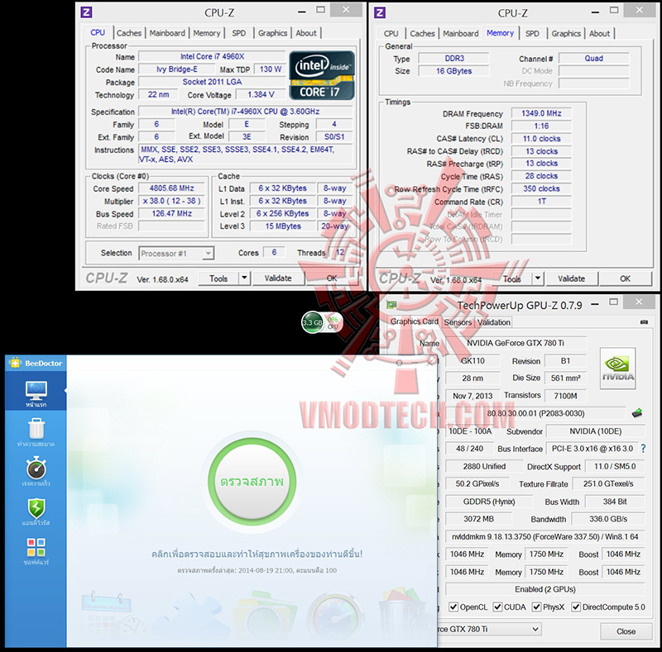The image size is (662, 652).
Task: Open Processor #1 selection dropdown
Action: point(176,254)
